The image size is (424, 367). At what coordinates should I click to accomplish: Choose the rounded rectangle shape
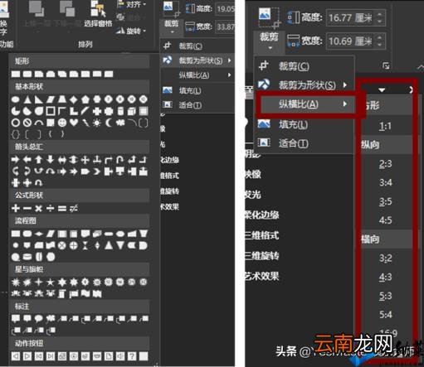(27, 74)
